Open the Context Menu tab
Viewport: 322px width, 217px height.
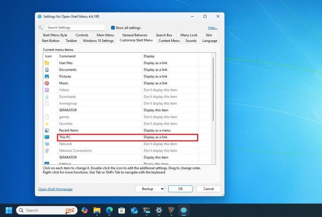point(169,41)
